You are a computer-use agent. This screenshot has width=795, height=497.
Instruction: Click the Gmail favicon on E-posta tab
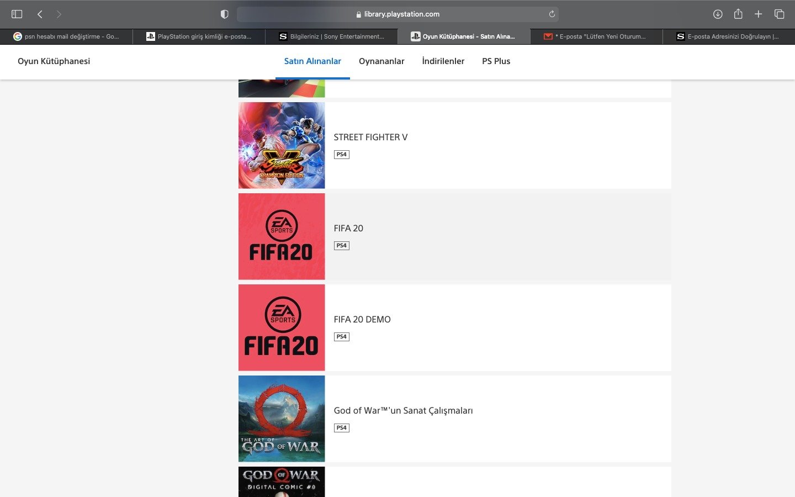(548, 36)
